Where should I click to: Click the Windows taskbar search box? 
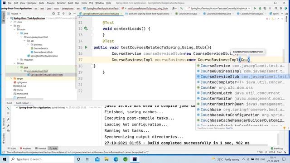click(41, 159)
